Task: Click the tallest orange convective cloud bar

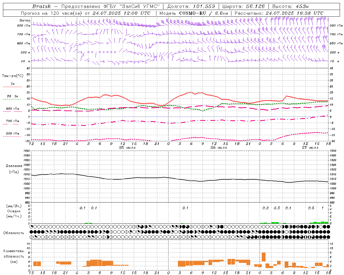Action: [x=264, y=257]
